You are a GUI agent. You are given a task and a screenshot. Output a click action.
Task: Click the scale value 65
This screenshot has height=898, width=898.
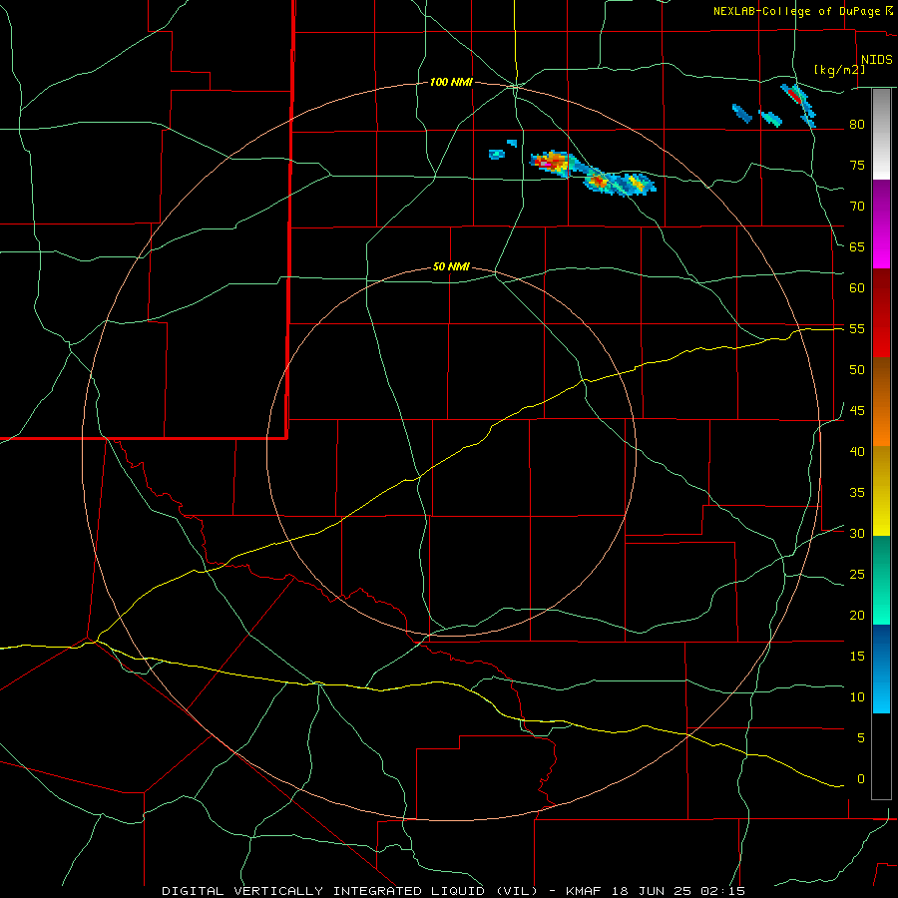(857, 246)
